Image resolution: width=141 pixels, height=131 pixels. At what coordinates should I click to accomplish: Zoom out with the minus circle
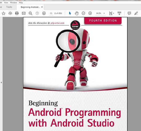(x=83, y=13)
